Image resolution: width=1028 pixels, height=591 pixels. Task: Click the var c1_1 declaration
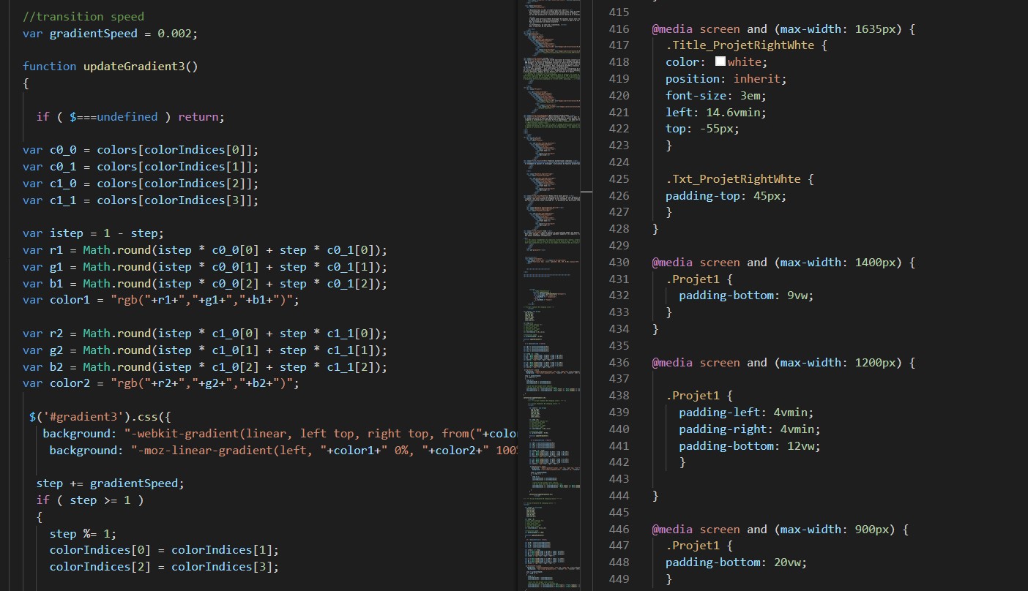pos(141,200)
